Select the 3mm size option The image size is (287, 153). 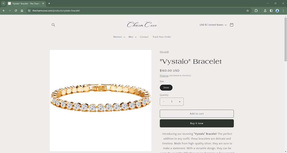coord(166,88)
